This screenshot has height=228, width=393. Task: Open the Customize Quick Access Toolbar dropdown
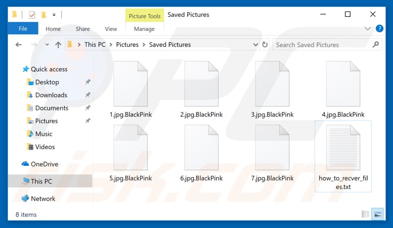point(54,15)
